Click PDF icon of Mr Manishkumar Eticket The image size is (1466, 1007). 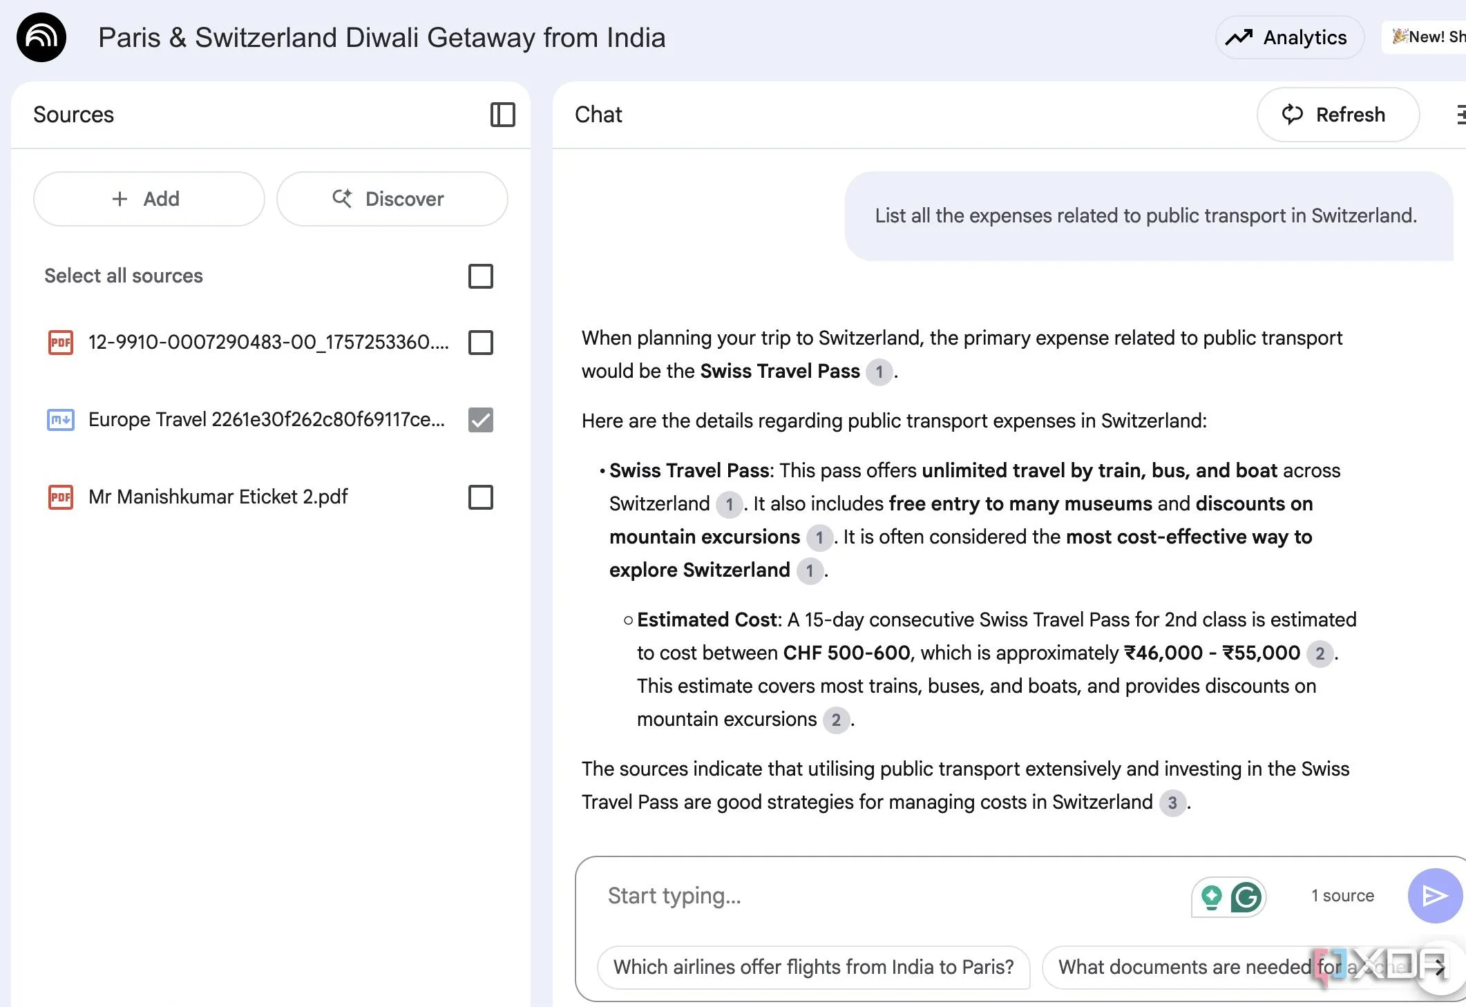(61, 497)
